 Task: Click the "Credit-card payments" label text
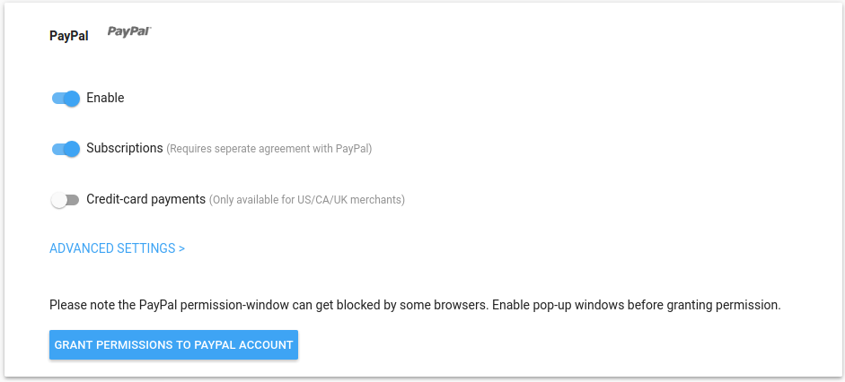(x=146, y=199)
